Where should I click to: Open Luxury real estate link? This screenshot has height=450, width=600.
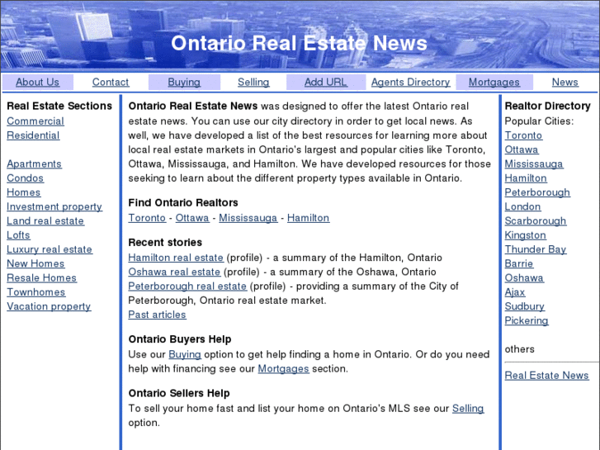tap(50, 249)
